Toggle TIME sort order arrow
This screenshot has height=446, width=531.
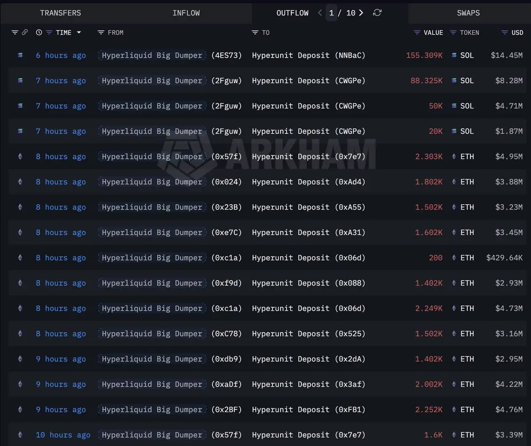point(79,32)
